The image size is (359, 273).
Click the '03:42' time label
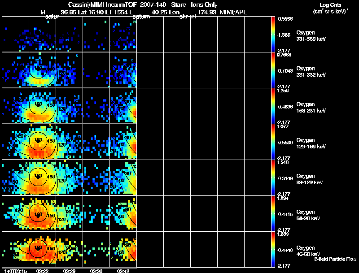[x=123, y=271]
